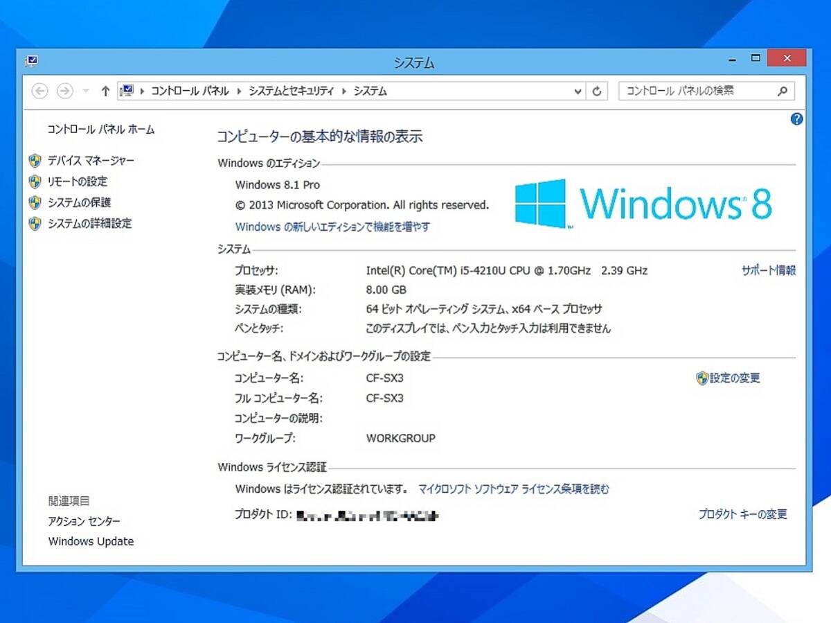Click the search magnifier icon
This screenshot has width=831, height=623.
point(783,91)
